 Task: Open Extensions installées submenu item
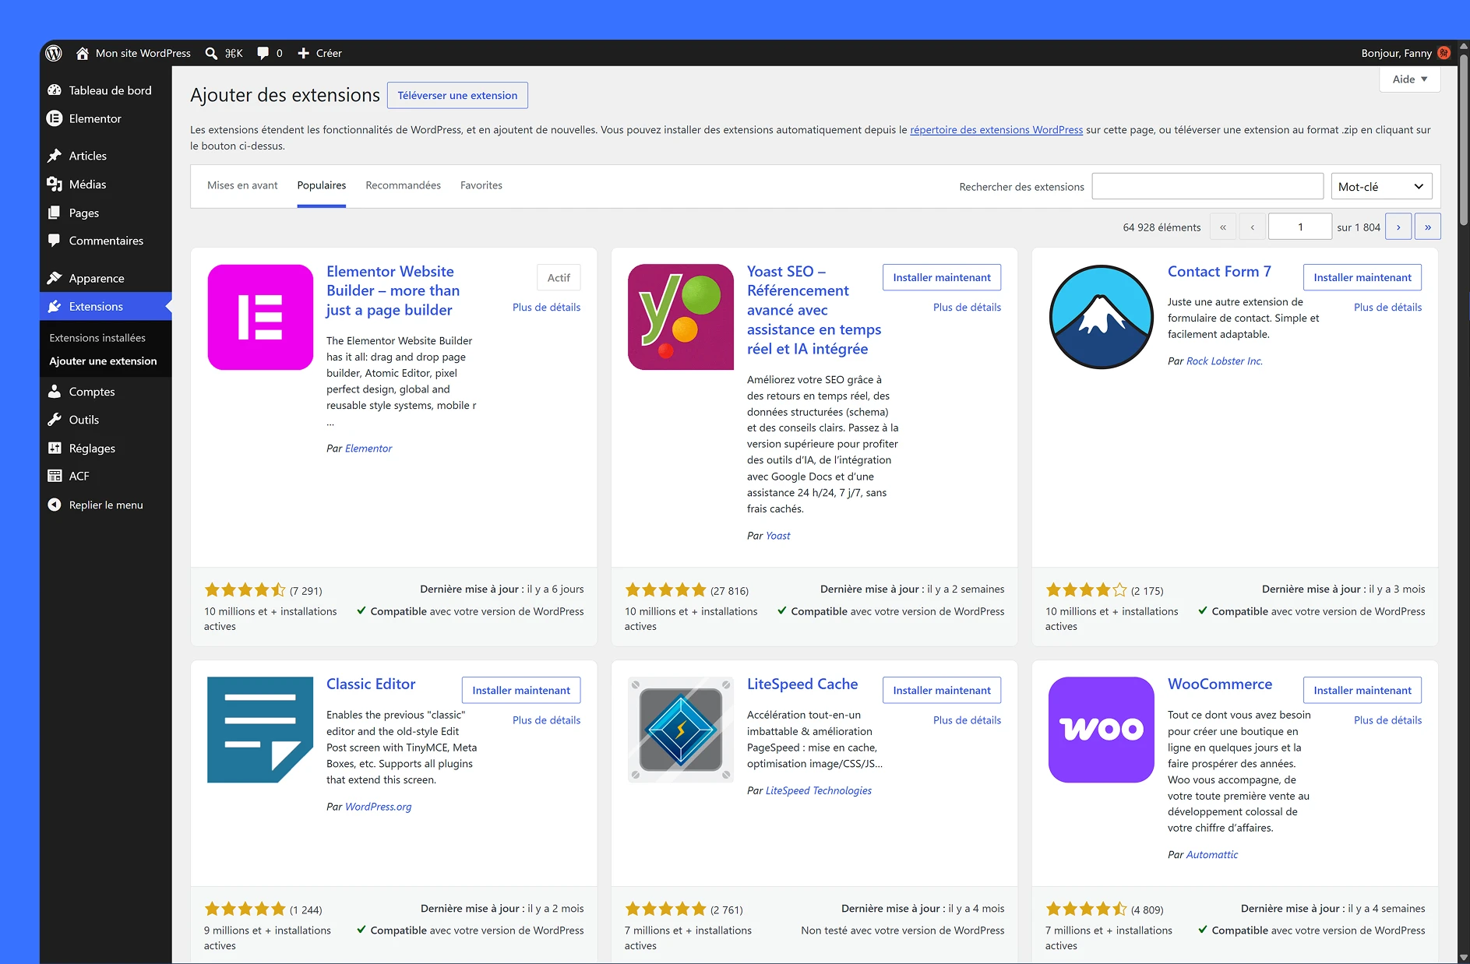point(97,338)
